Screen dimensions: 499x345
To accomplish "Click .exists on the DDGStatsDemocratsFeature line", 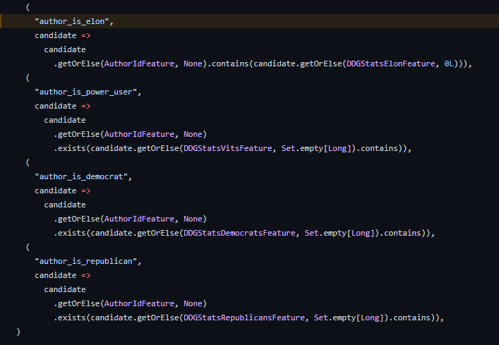I will pos(70,233).
